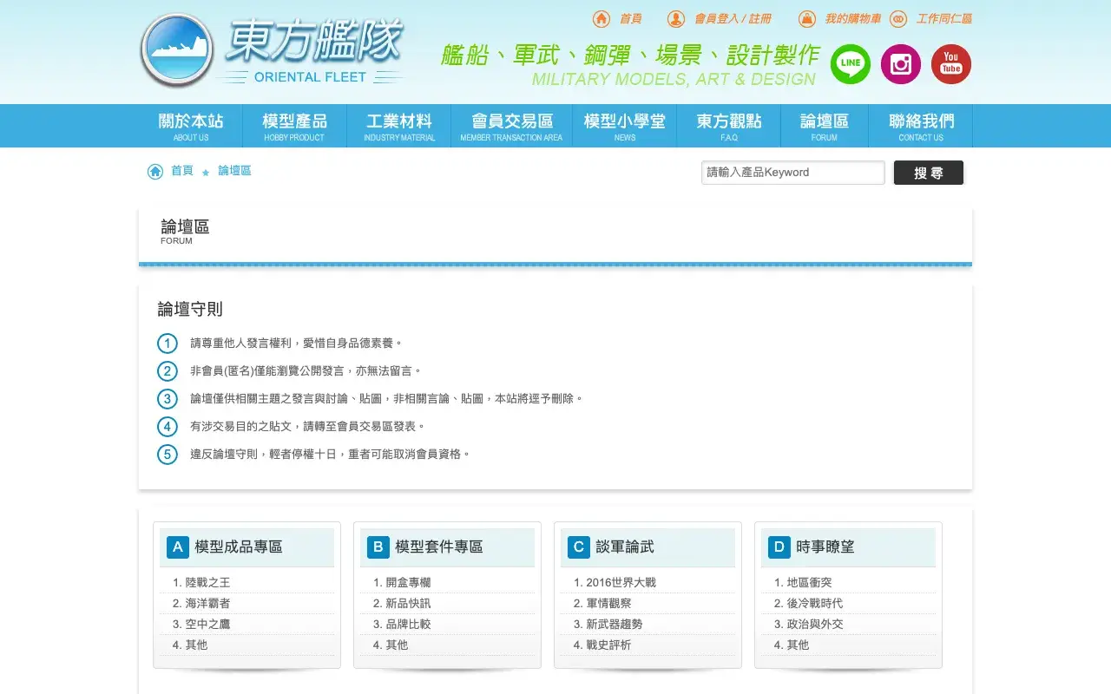1111x694 pixels.
Task: Open the 模型產品 Hobby Product menu
Action: (x=294, y=126)
